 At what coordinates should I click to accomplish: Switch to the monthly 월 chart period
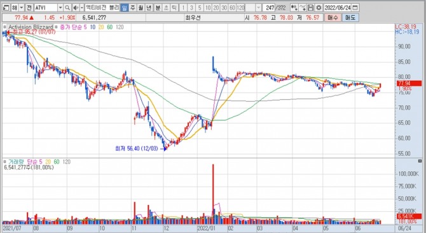[x=141, y=8]
